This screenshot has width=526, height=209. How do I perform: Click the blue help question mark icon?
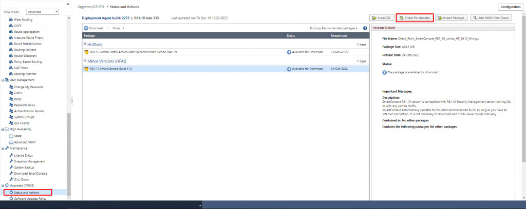[365, 28]
